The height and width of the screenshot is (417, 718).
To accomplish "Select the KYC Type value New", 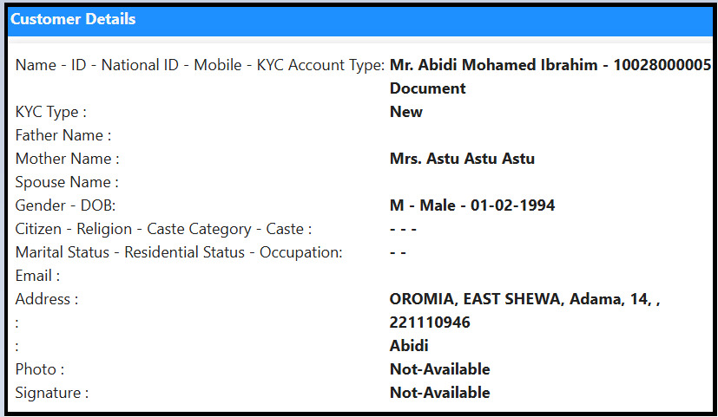I will point(406,112).
